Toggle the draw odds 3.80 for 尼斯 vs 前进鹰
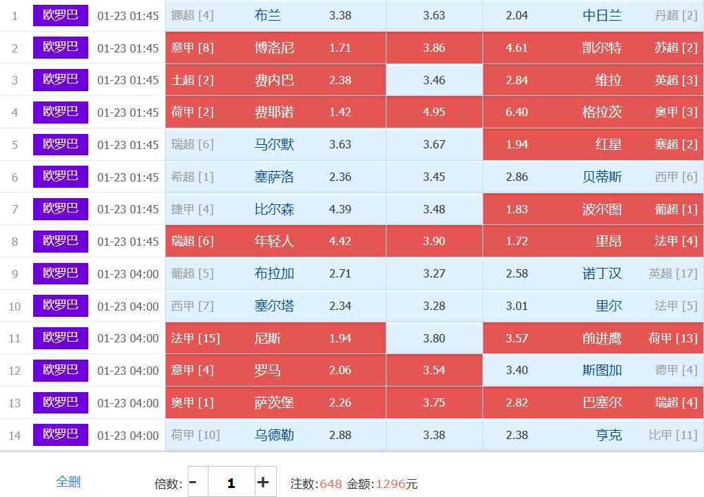Image resolution: width=704 pixels, height=497 pixels. 434,338
